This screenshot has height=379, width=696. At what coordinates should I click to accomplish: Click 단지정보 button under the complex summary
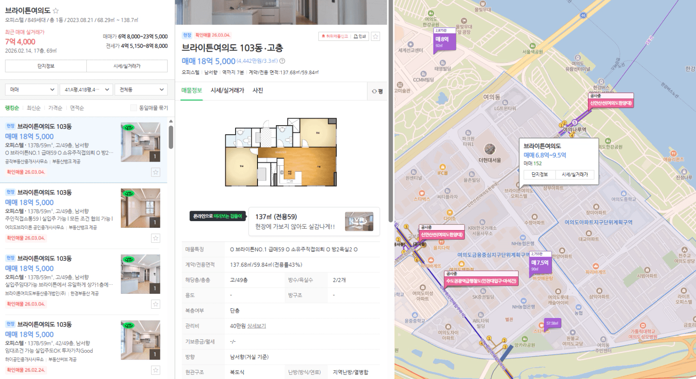46,66
